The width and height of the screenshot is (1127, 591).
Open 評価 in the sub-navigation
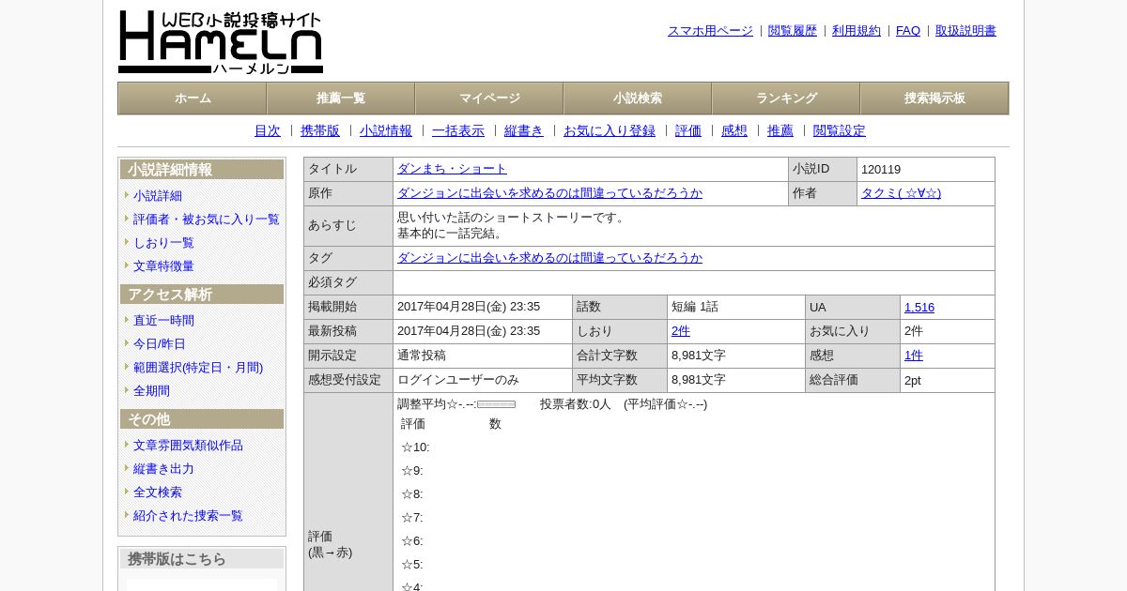click(688, 131)
